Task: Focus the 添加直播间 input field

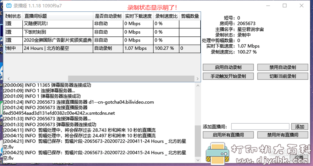Action: (x=260, y=126)
